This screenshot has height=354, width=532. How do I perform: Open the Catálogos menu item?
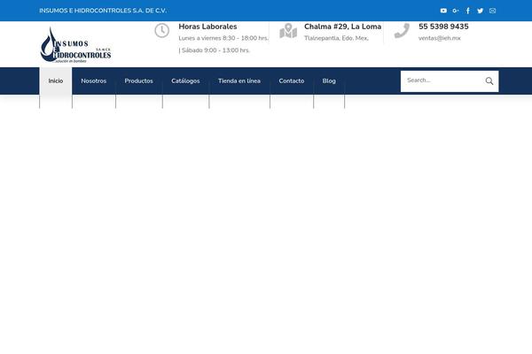(x=185, y=81)
